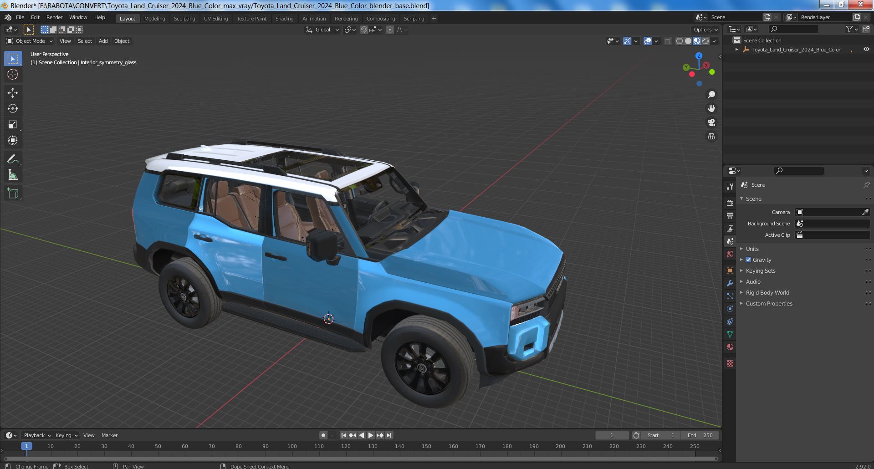This screenshot has height=469, width=874.
Task: Open the Playback dropdown
Action: click(36, 435)
